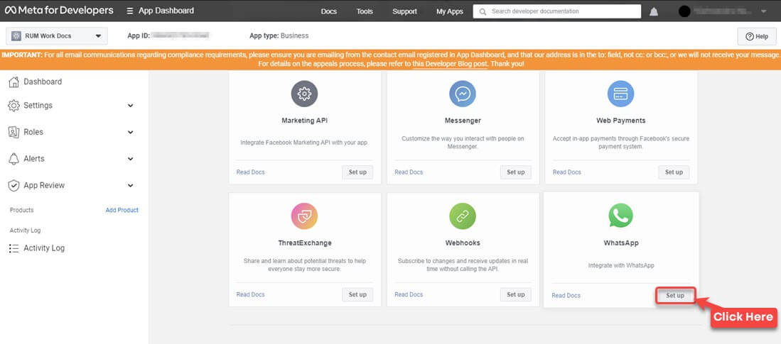Open Read Docs for ThreatExchange

click(251, 294)
